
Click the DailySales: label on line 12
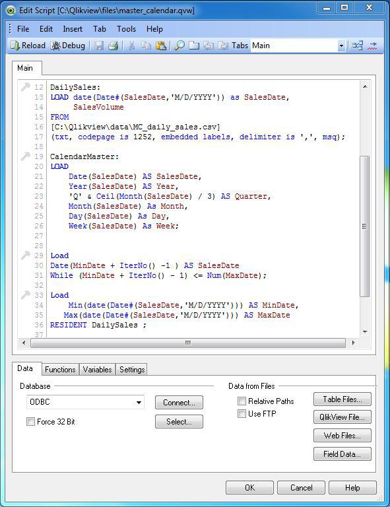tap(75, 87)
